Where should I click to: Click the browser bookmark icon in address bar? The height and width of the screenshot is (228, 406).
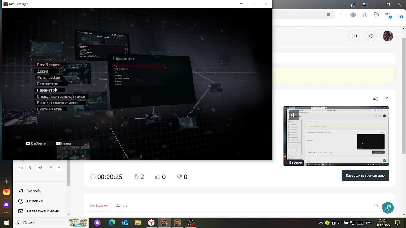tap(329, 15)
